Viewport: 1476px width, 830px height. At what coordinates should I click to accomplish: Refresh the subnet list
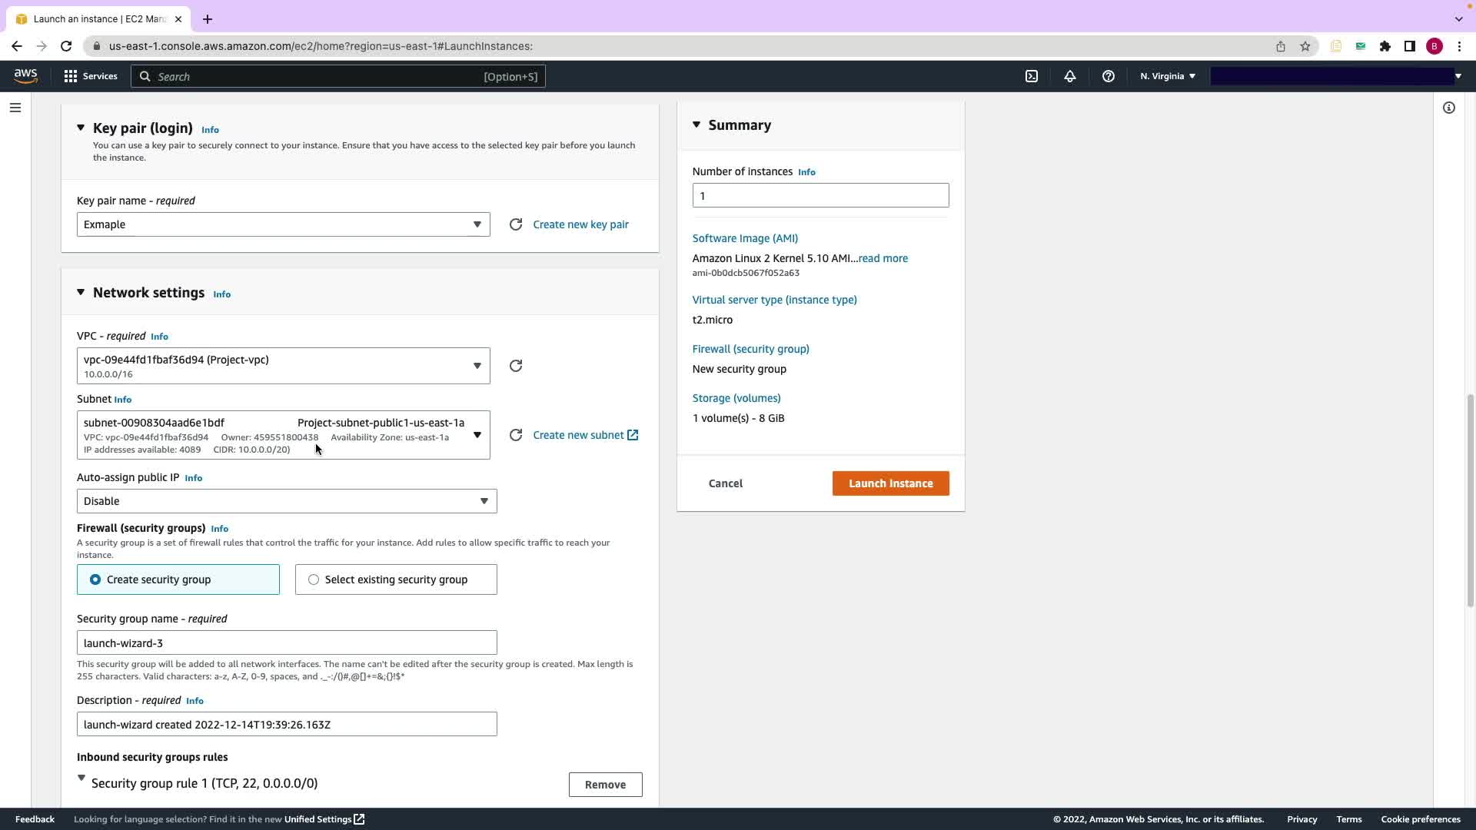pos(516,435)
